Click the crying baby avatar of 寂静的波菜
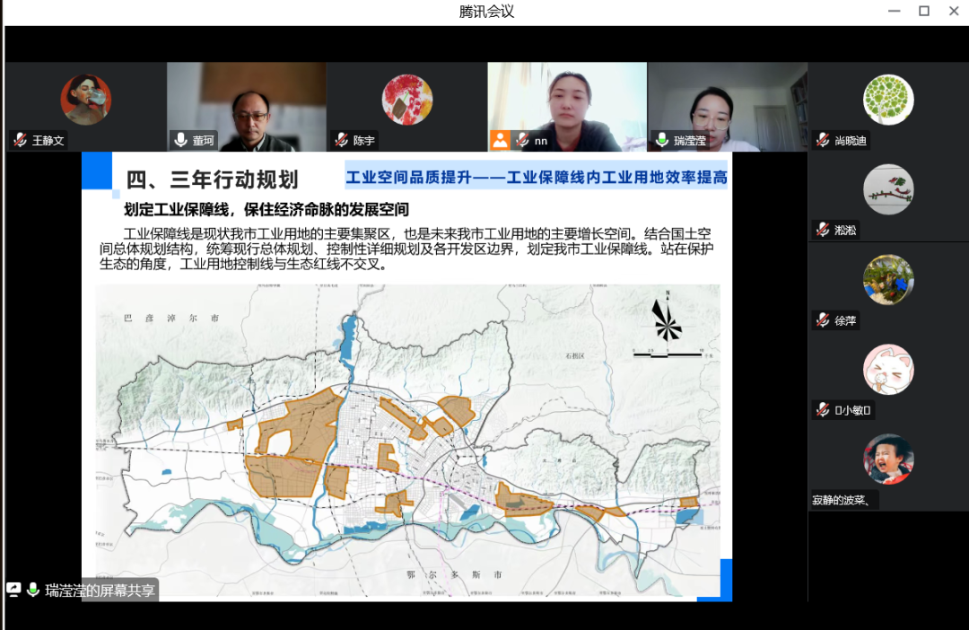This screenshot has width=969, height=630. (x=888, y=459)
